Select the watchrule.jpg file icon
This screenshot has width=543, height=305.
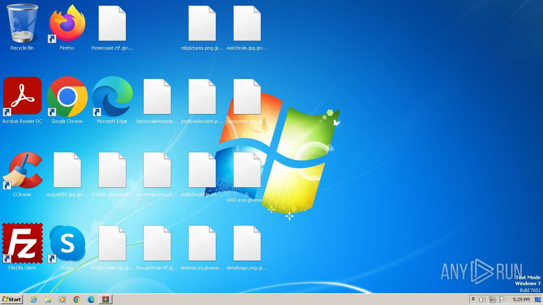[x=247, y=24]
